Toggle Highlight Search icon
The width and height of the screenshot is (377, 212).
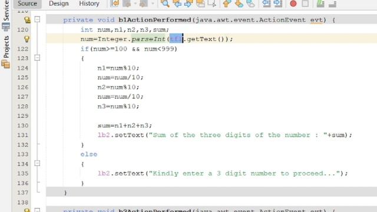click(x=200, y=4)
